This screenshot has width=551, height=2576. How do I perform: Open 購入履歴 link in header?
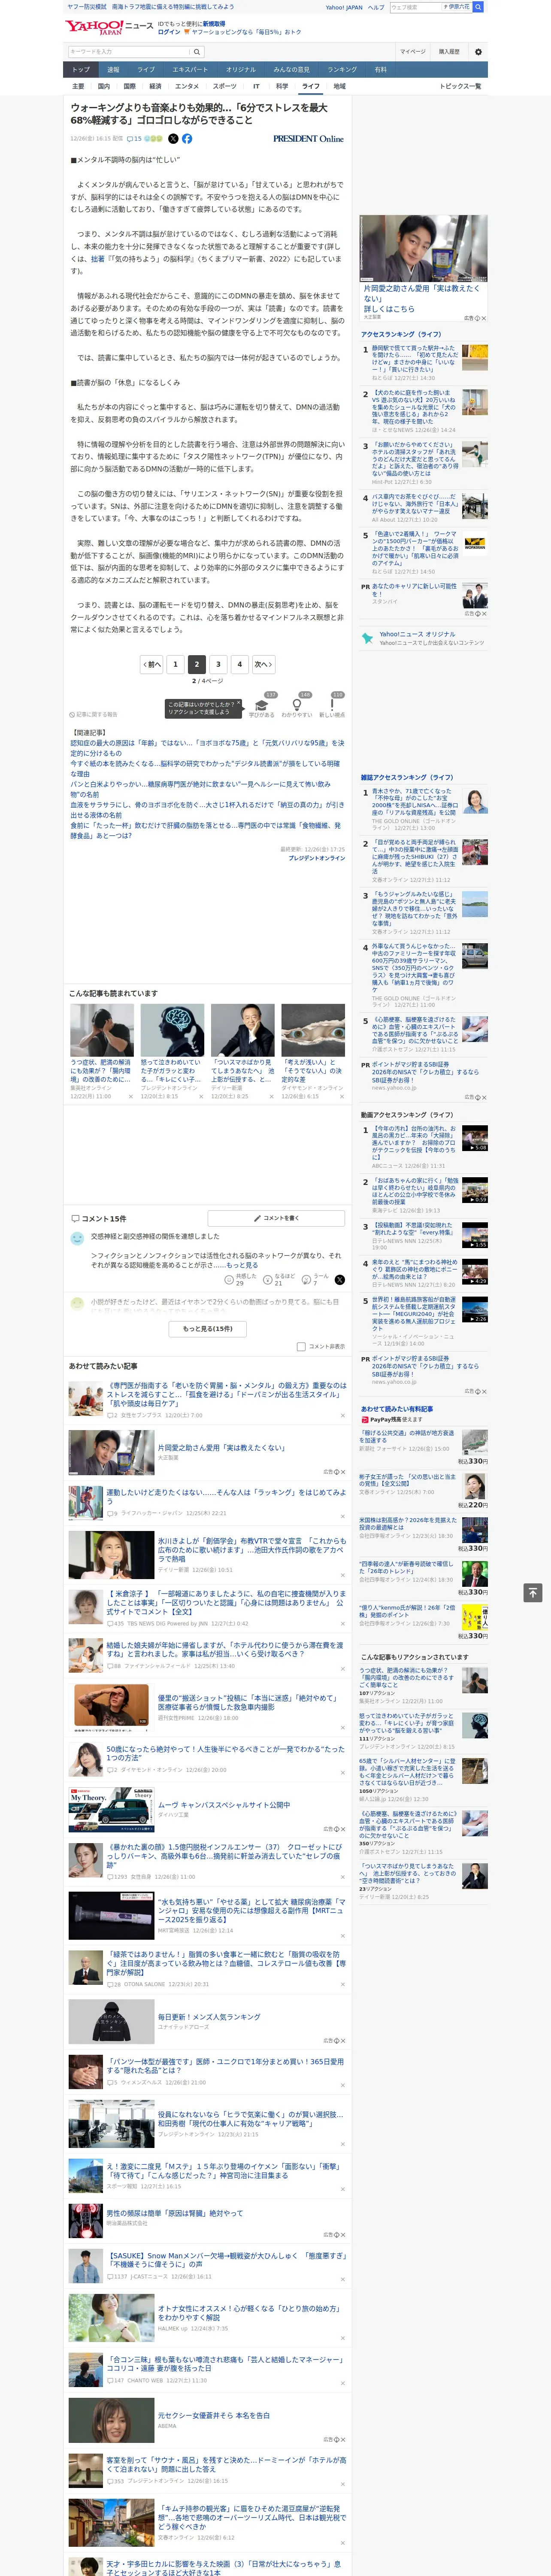click(449, 51)
